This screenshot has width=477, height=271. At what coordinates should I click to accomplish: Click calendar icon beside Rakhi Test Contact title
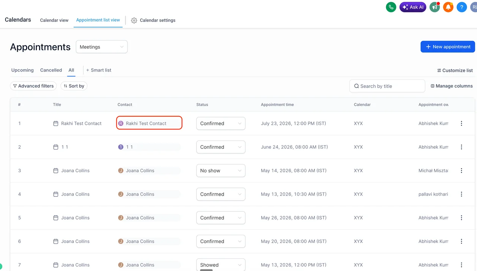click(x=56, y=123)
